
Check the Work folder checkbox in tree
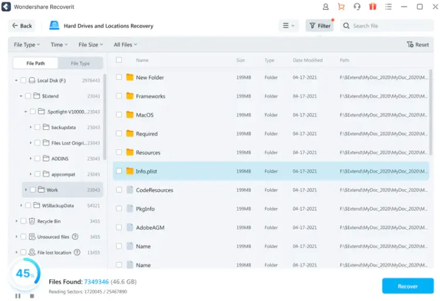(x=33, y=190)
